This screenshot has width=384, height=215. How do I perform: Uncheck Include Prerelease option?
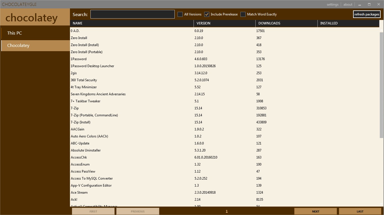pyautogui.click(x=207, y=14)
